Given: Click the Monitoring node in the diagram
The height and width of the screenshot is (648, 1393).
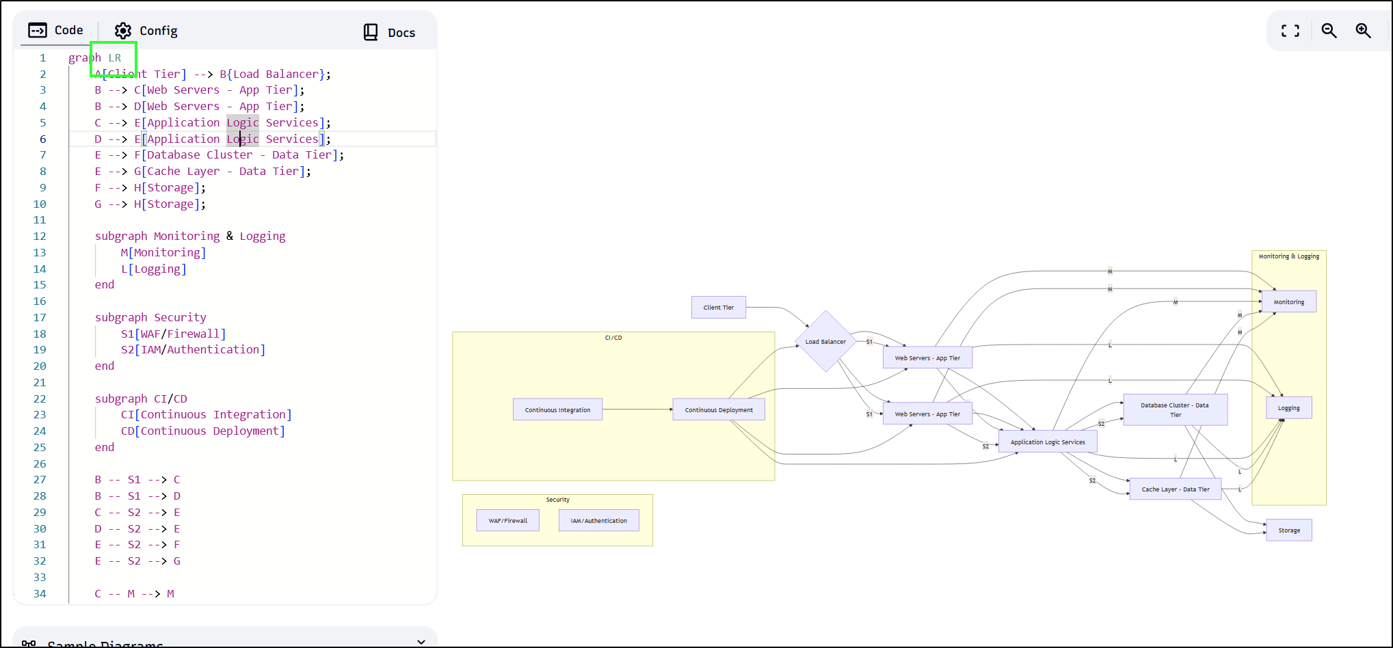Looking at the screenshot, I should pos(1288,302).
